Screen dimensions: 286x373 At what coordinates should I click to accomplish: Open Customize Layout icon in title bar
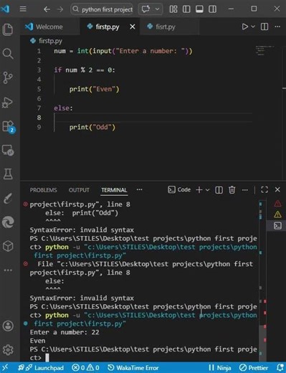click(x=173, y=9)
